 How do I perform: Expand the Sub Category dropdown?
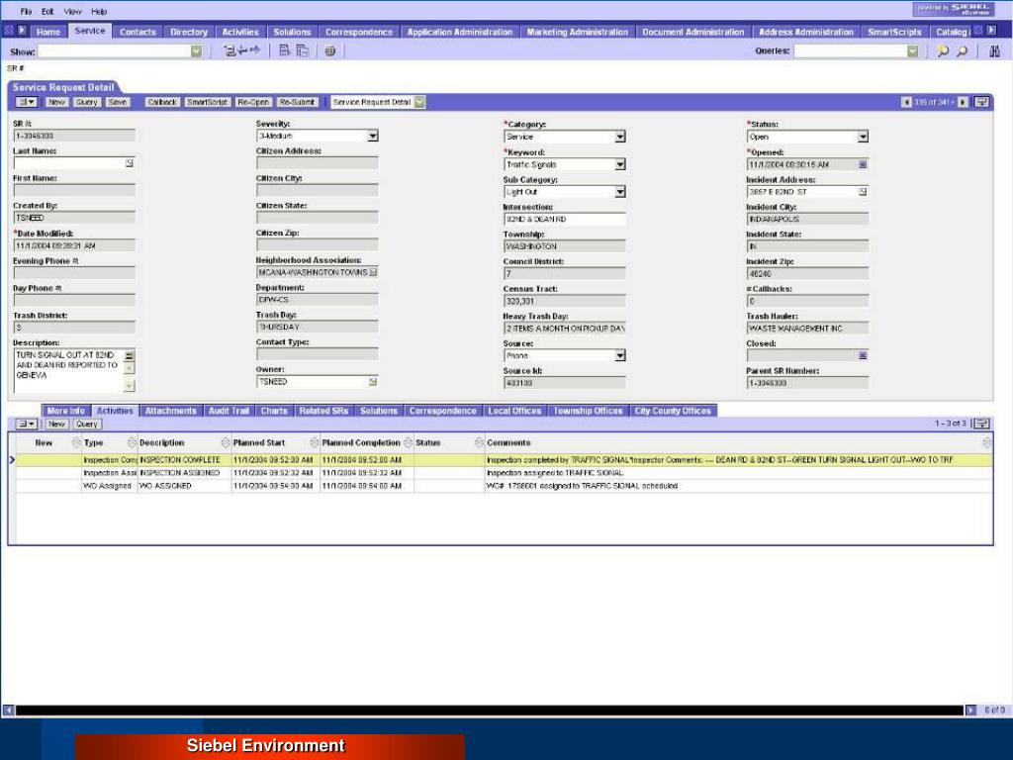619,192
